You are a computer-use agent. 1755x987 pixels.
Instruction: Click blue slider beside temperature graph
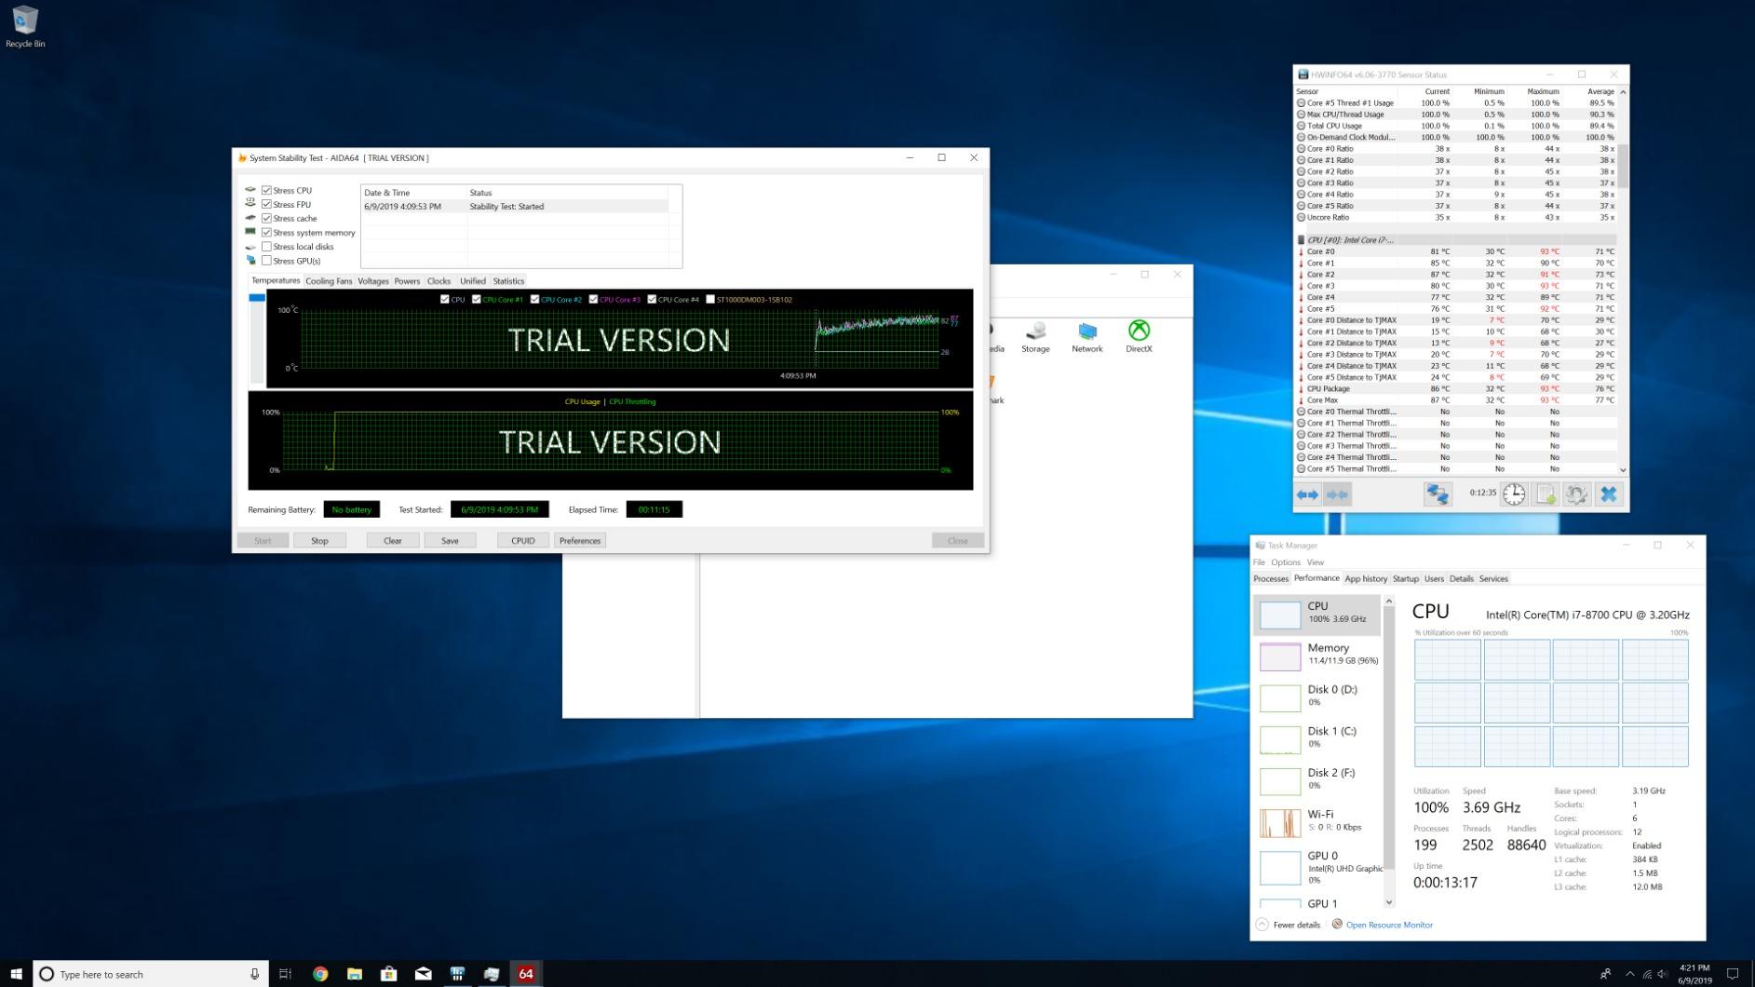257,298
